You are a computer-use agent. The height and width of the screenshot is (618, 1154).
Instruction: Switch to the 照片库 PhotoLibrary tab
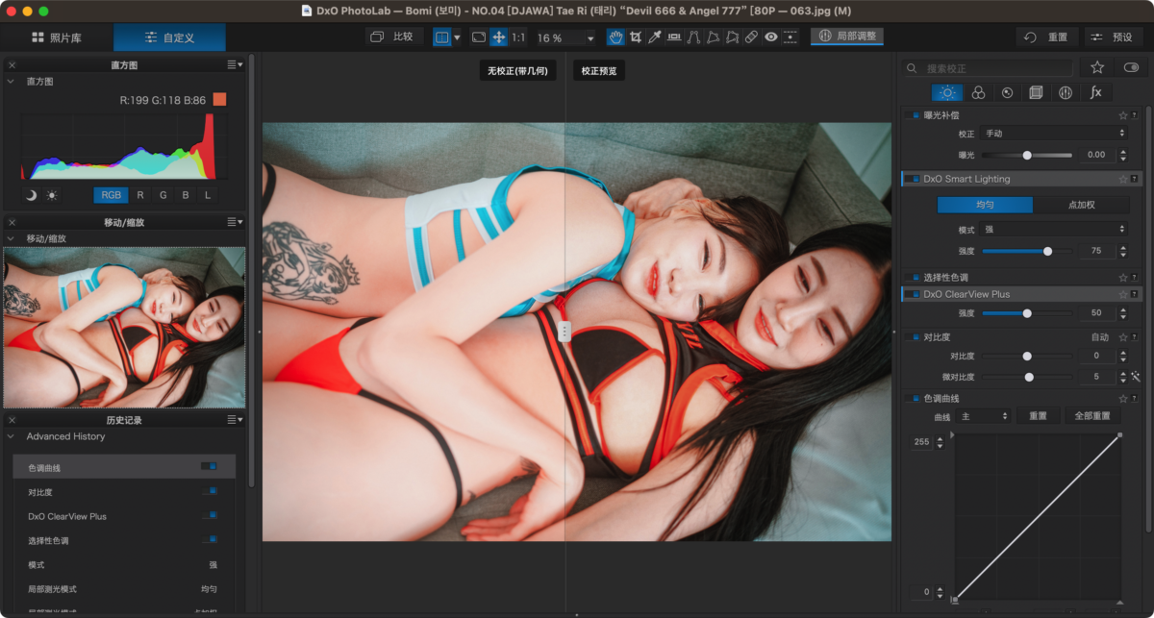[57, 37]
